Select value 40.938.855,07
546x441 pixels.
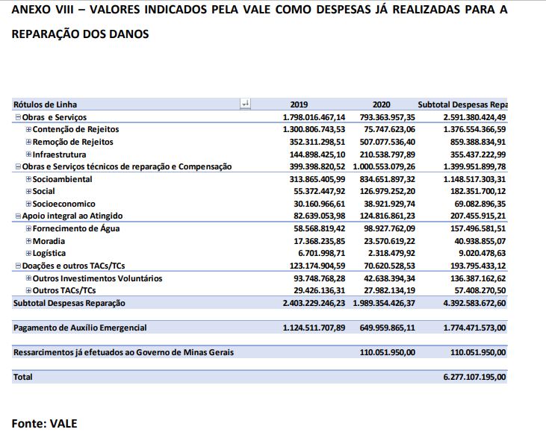(x=480, y=241)
